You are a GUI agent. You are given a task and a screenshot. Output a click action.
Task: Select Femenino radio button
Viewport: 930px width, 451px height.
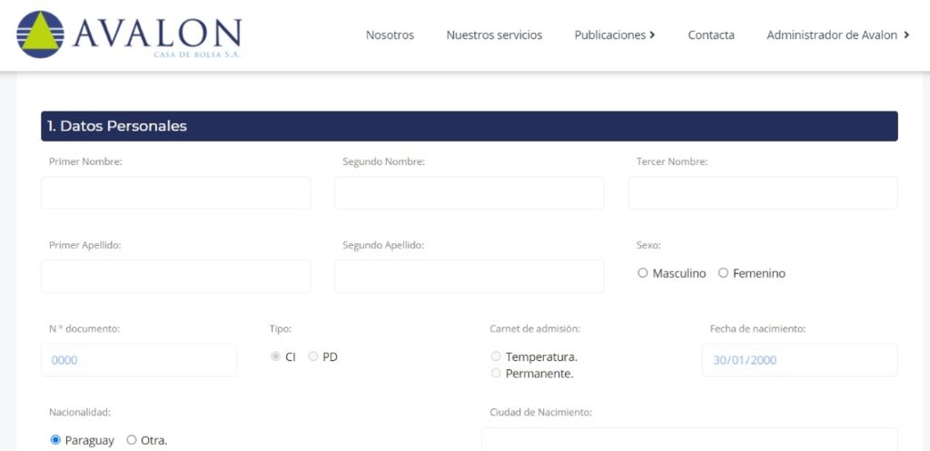tap(724, 273)
